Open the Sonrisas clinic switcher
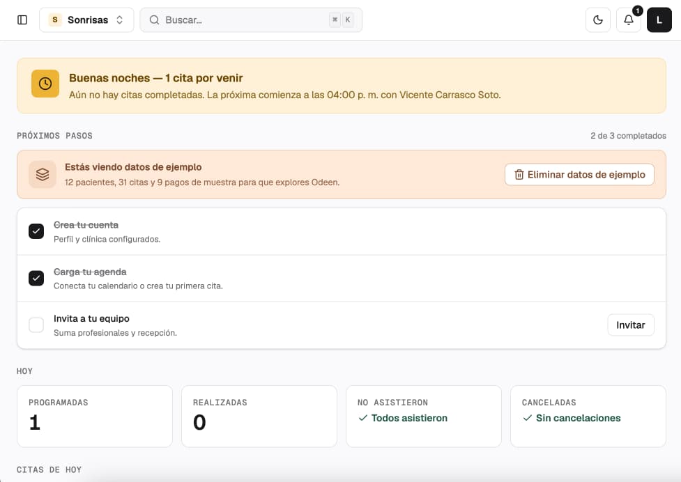 coord(86,20)
